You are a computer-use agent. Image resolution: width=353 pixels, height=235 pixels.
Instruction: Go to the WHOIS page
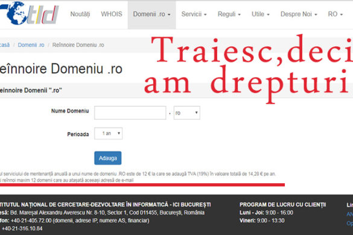point(112,14)
